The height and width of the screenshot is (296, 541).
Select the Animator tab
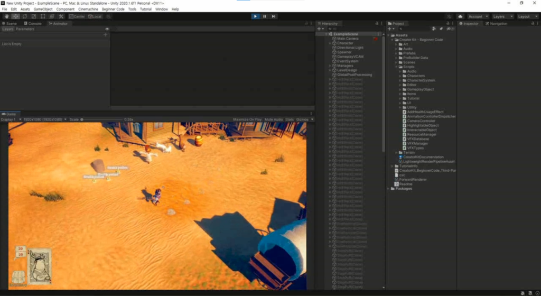click(x=58, y=23)
